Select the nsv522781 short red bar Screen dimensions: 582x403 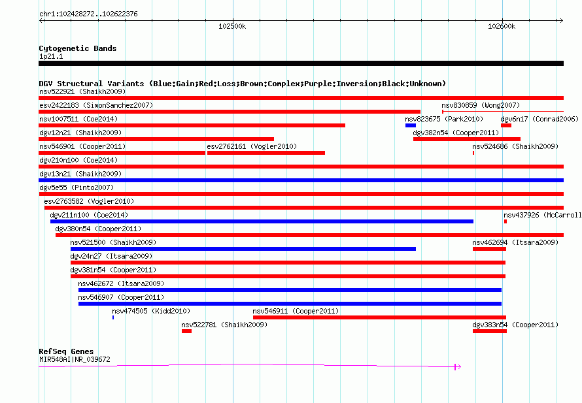[x=187, y=331]
